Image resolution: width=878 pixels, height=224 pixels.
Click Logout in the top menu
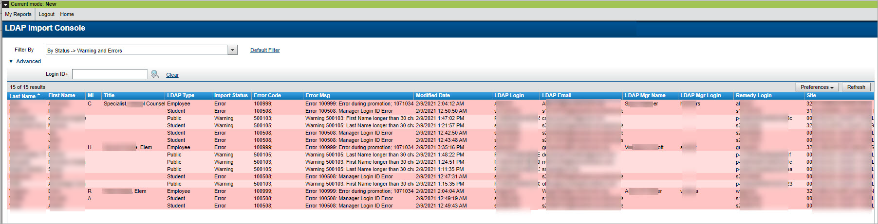click(x=47, y=15)
